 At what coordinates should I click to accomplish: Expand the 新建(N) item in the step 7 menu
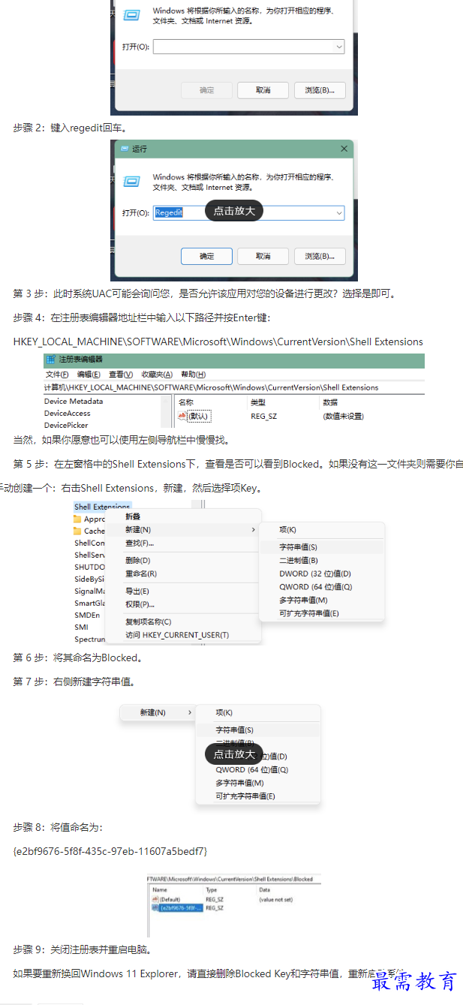pyautogui.click(x=157, y=712)
